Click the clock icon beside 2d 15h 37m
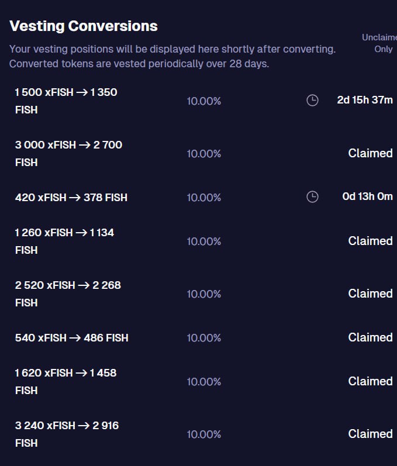Screen dimensions: 397x466 (312, 101)
